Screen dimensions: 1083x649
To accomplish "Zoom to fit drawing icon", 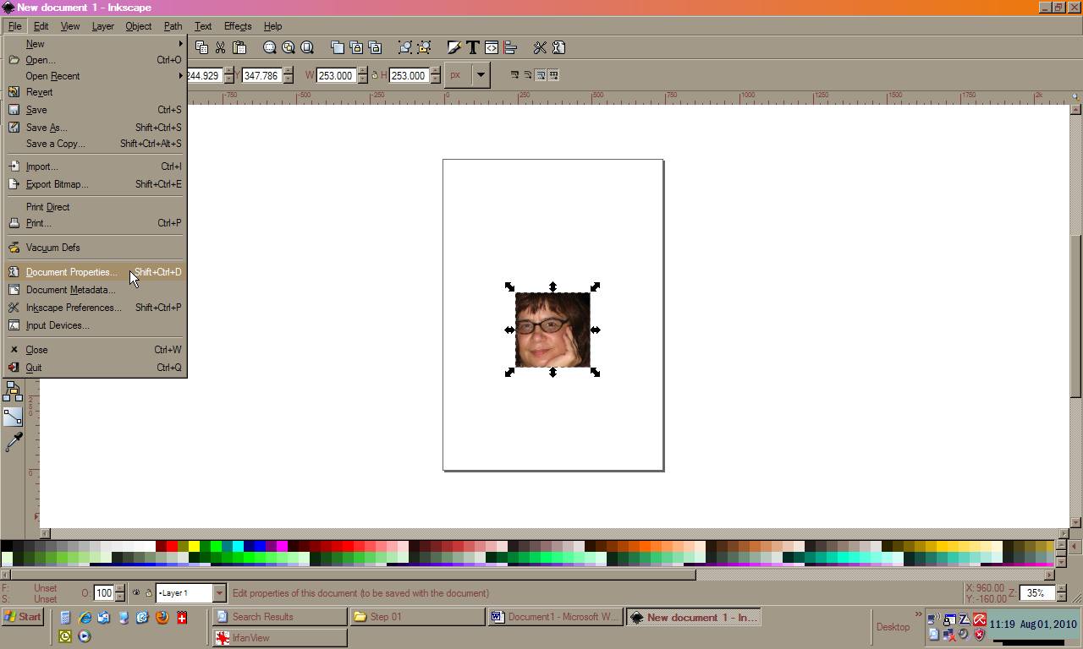I will (x=289, y=47).
